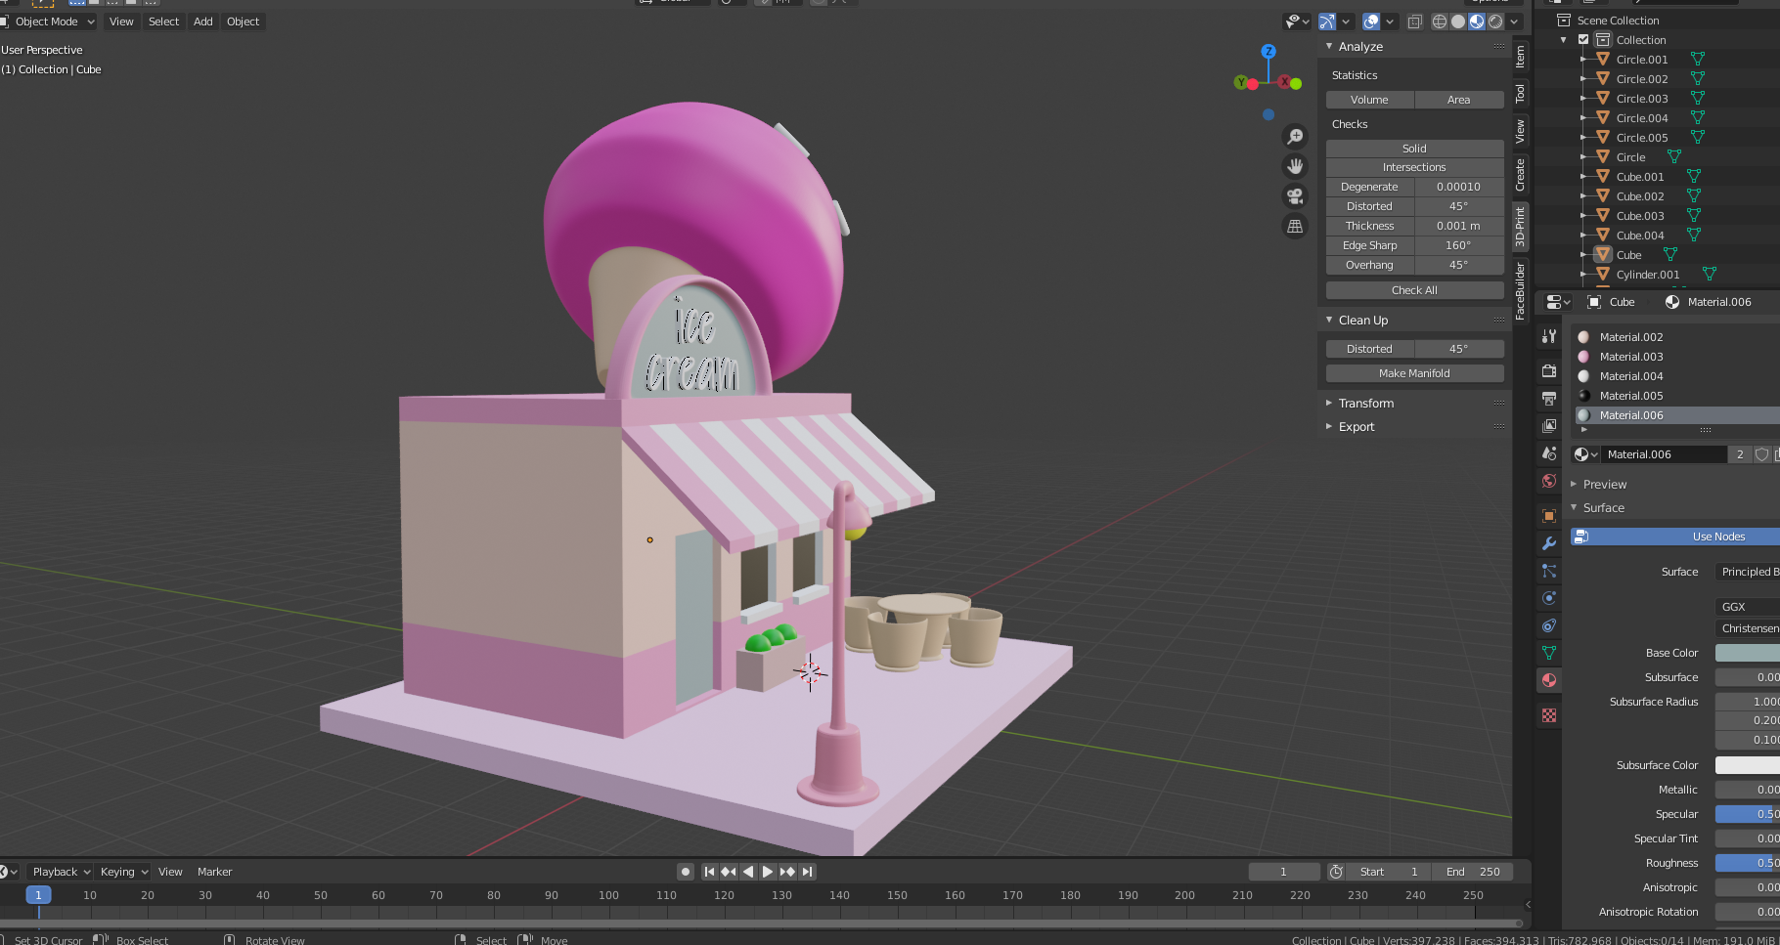Open Modifier Properties wrench tab
This screenshot has height=945, width=1780.
(1549, 543)
